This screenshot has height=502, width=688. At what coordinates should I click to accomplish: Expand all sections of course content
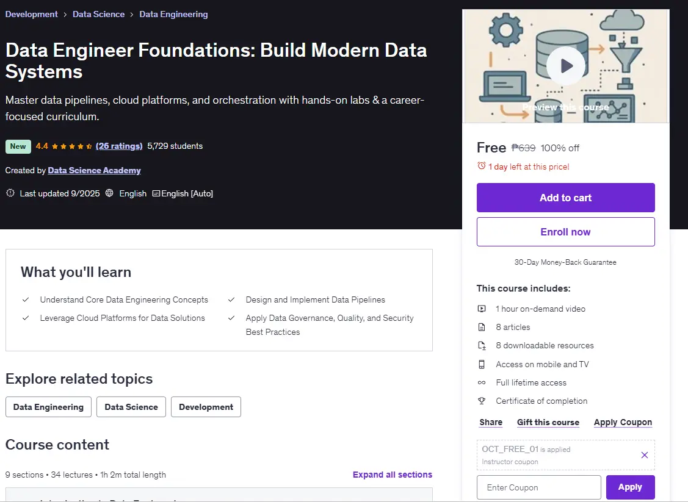point(393,475)
